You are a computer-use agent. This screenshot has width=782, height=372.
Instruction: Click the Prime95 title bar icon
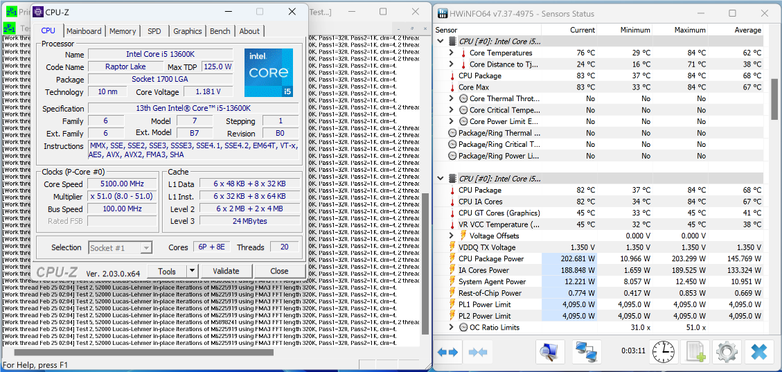tap(11, 12)
